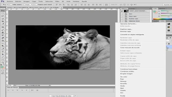172x97 pixels.
Task: Open the status bar info arrow
Action: 50,85
